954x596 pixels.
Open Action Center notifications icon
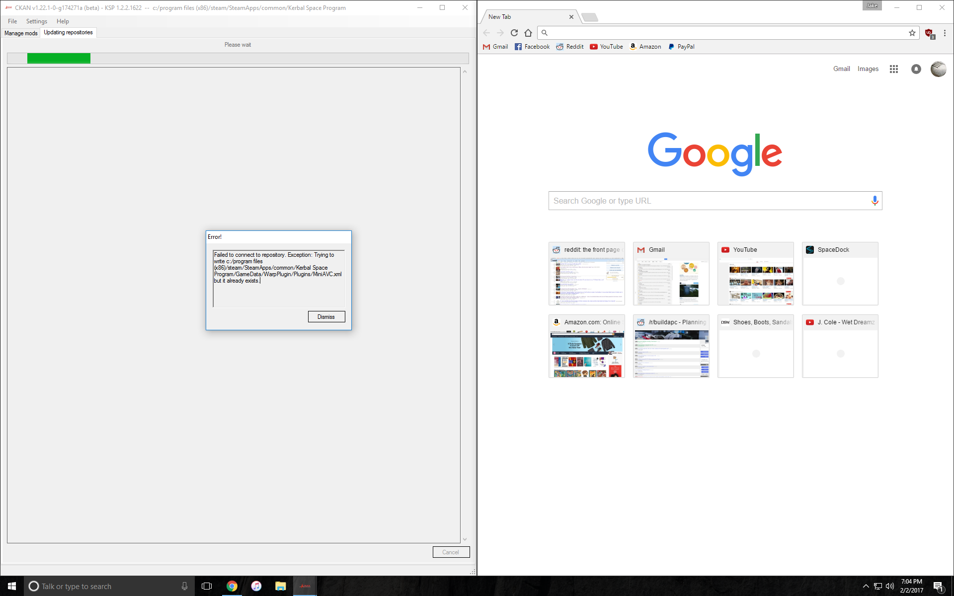tap(939, 586)
